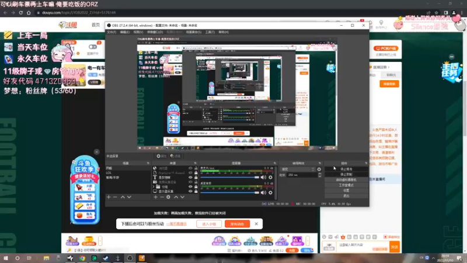Open 停靠窗口(D) menu in OBS
The image size is (467, 263).
[155, 32]
